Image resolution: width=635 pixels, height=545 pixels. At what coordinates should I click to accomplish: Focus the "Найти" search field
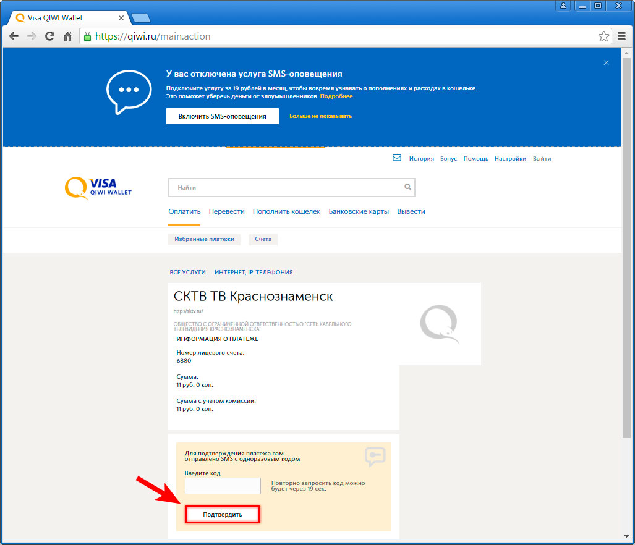click(292, 187)
